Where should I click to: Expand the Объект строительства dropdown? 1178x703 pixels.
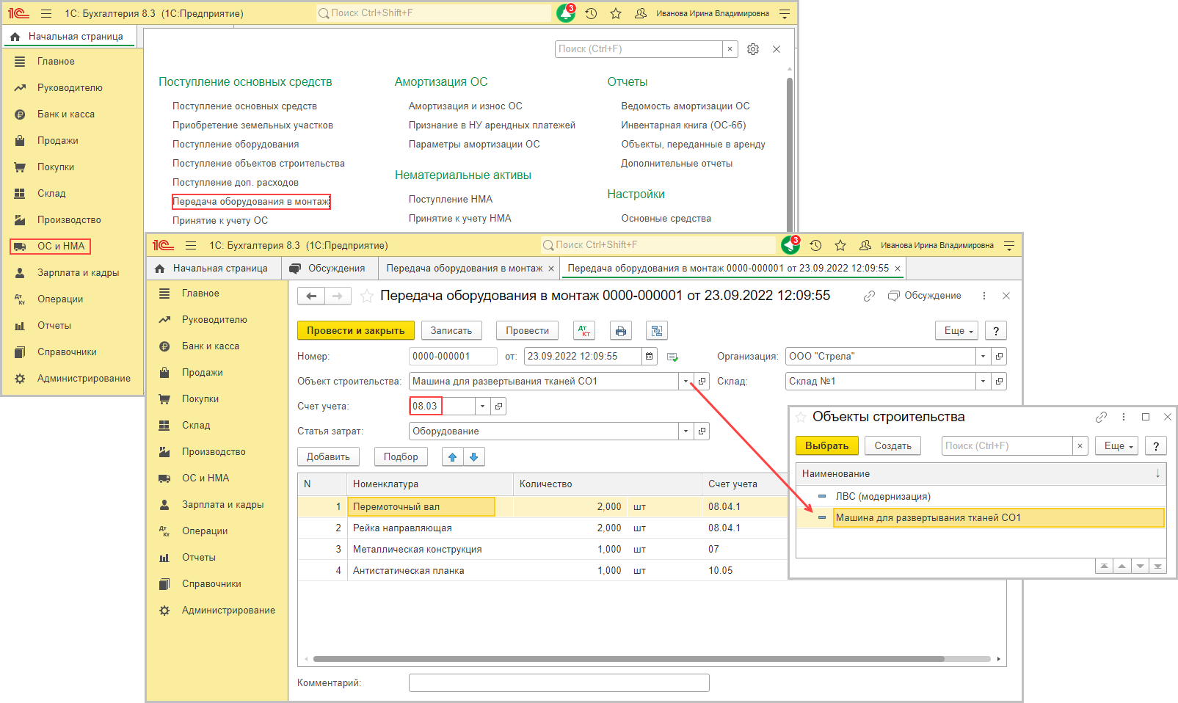click(686, 382)
